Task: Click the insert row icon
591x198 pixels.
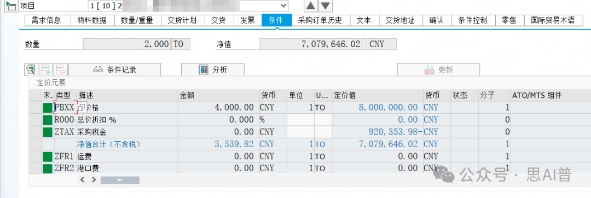Action: click(45, 69)
